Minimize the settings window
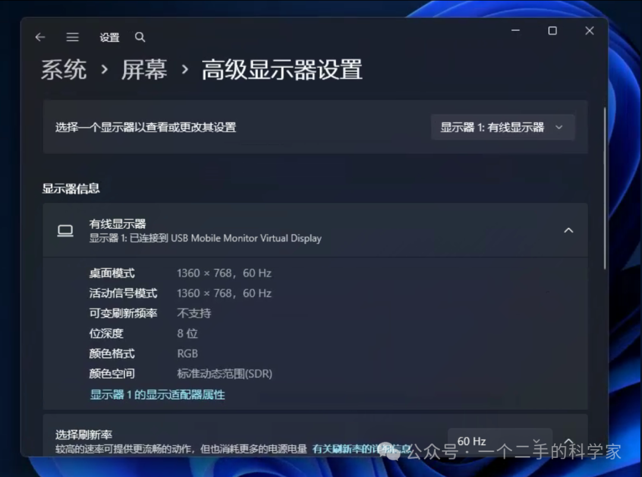 515,31
